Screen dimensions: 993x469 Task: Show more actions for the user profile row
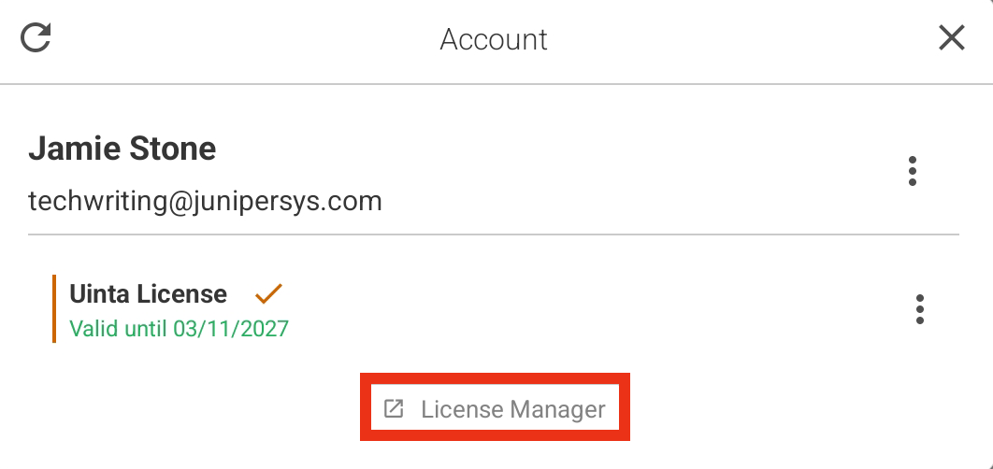point(912,171)
